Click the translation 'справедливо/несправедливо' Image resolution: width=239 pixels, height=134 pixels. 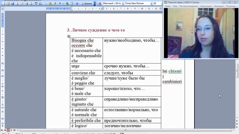131,99
